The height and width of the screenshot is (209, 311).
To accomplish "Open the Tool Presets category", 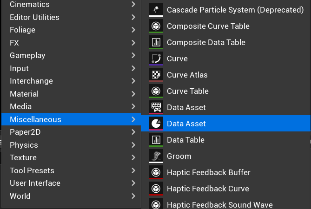I will [x=71, y=170].
